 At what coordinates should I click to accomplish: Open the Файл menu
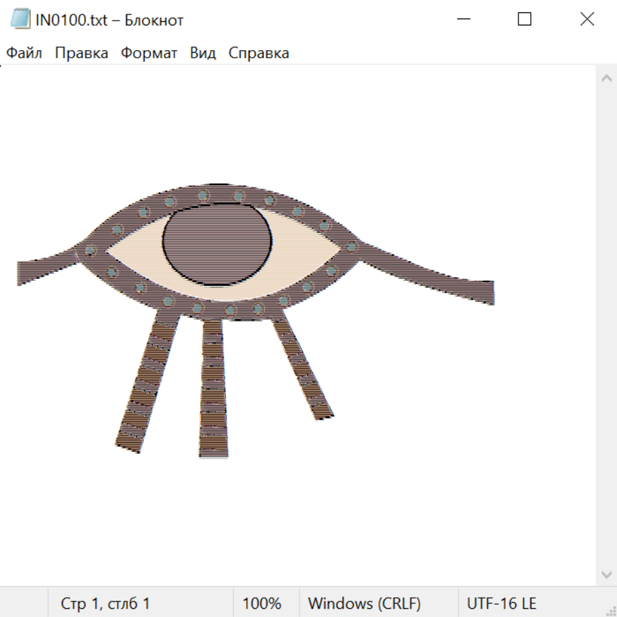24,53
